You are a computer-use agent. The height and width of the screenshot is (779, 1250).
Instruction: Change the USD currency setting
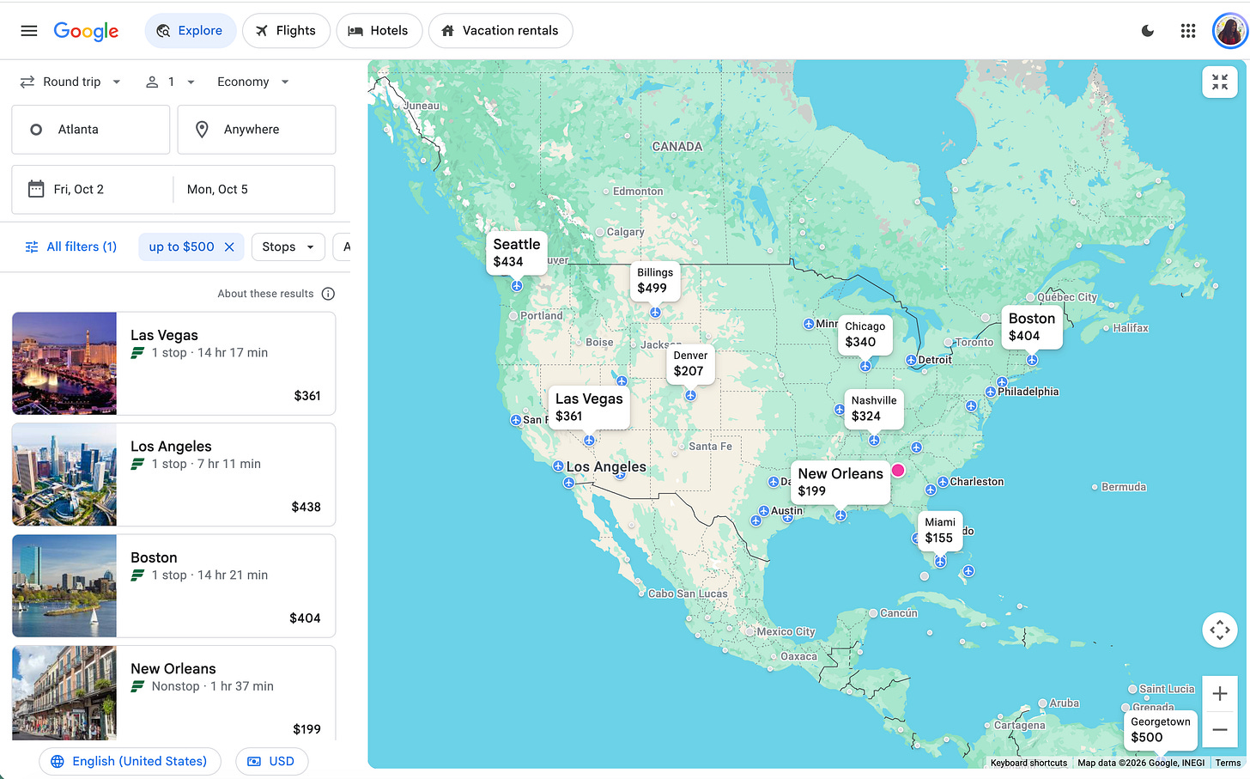tap(271, 762)
